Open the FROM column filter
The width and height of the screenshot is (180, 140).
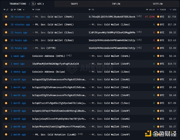tap(33, 10)
